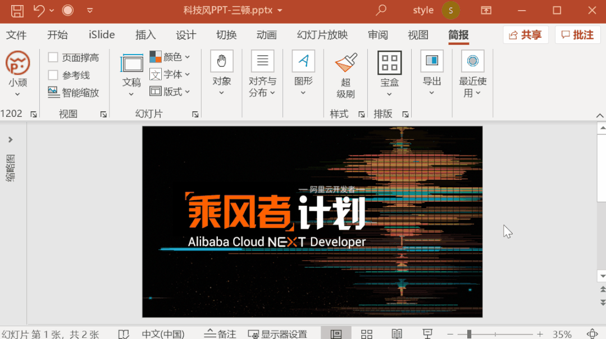Switch to the 幻灯片放映 tab
Screen dimensions: 606x339
pos(322,35)
